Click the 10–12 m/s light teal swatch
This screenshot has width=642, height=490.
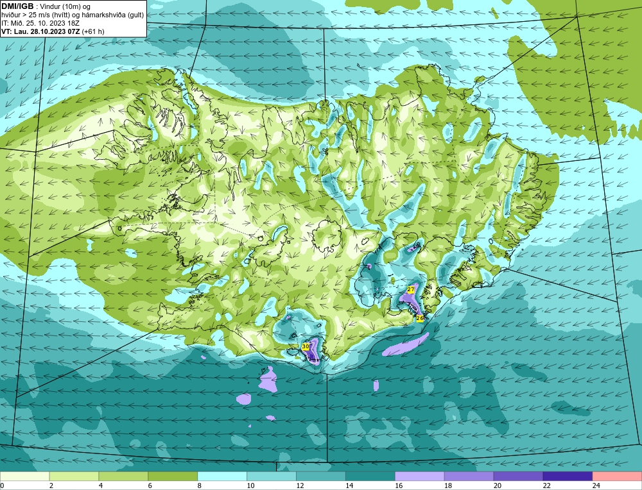coord(272,477)
